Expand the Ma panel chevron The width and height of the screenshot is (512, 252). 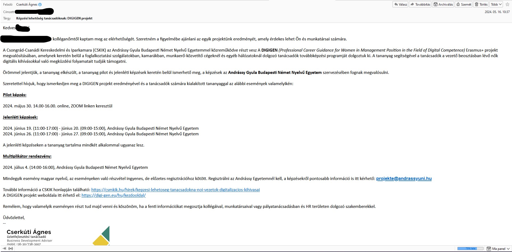point(508,249)
